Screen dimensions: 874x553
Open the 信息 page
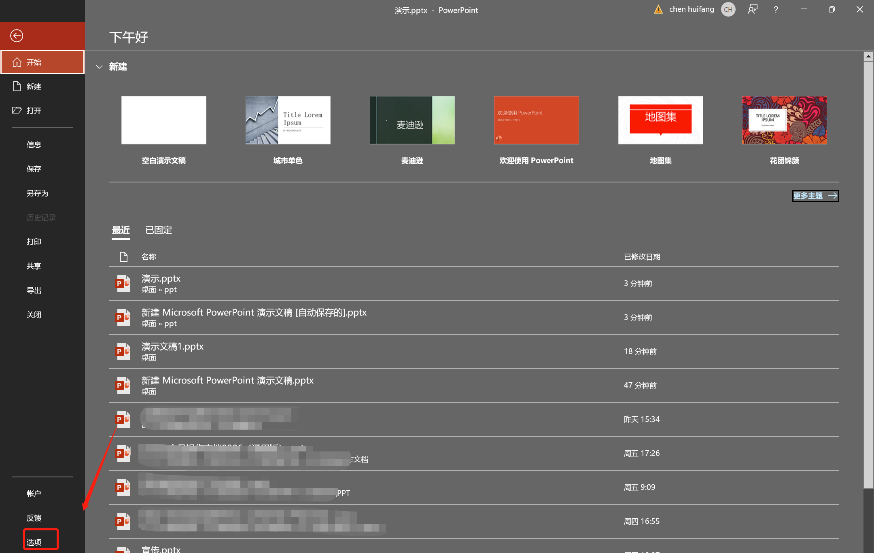[42, 144]
